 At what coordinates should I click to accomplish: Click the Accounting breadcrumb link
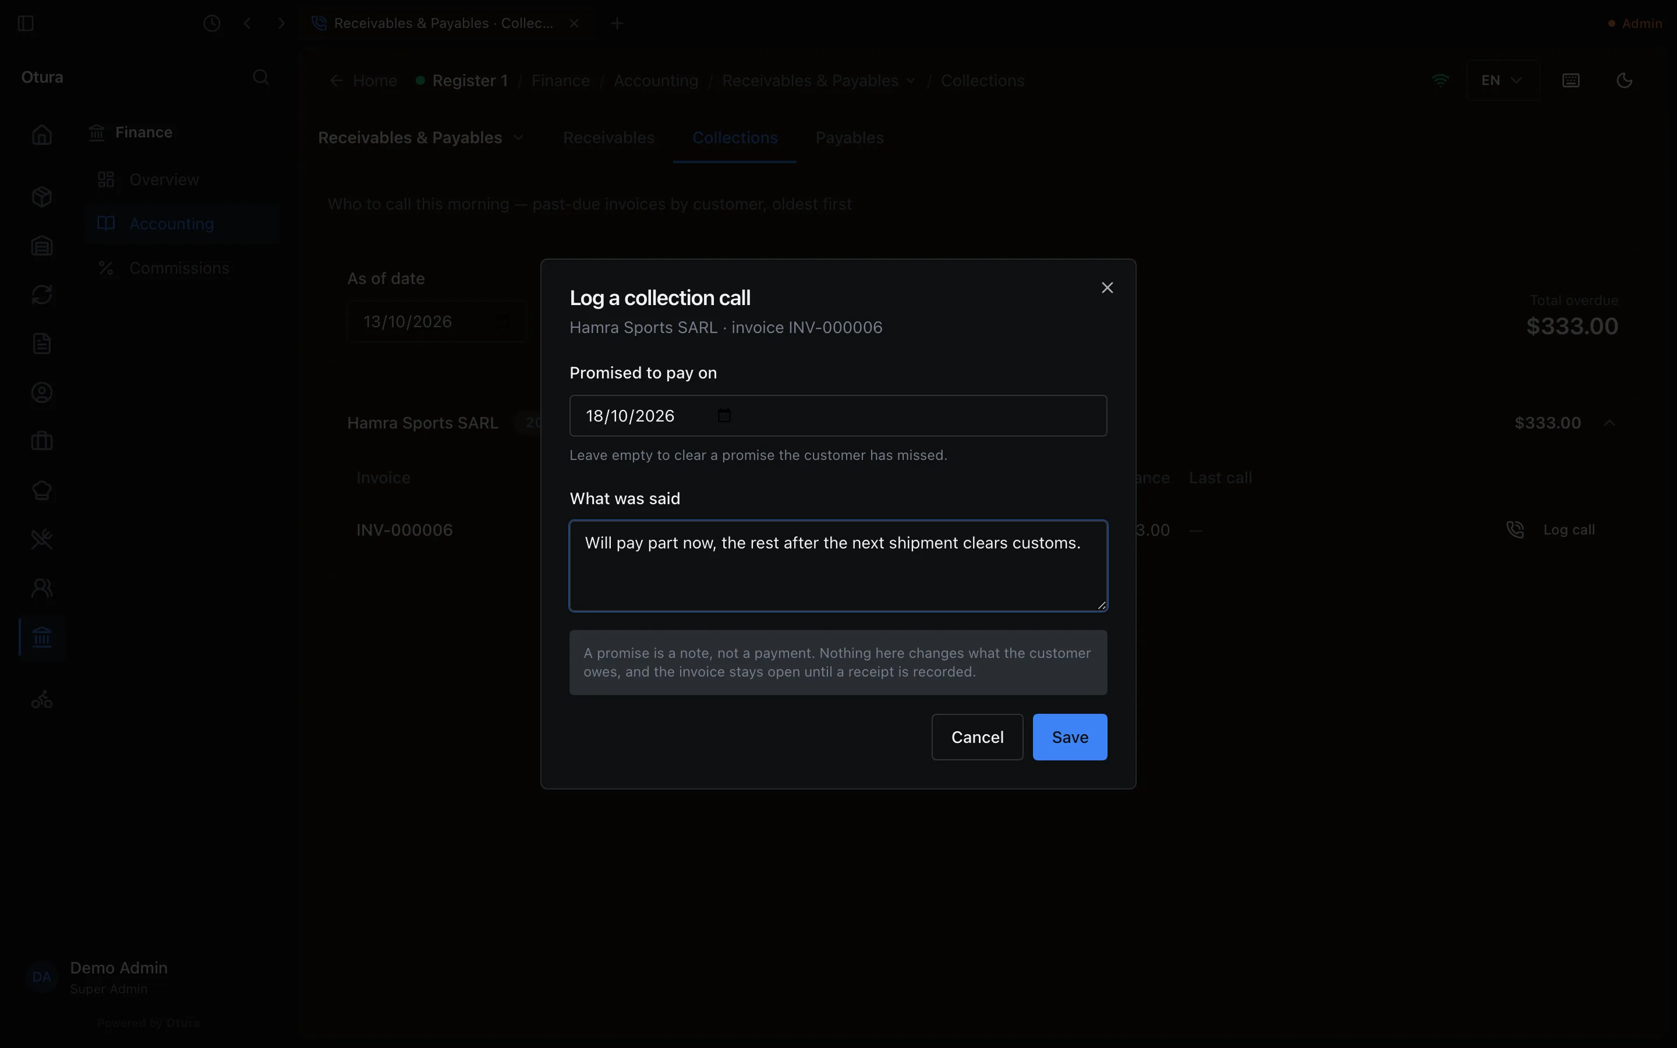click(656, 80)
